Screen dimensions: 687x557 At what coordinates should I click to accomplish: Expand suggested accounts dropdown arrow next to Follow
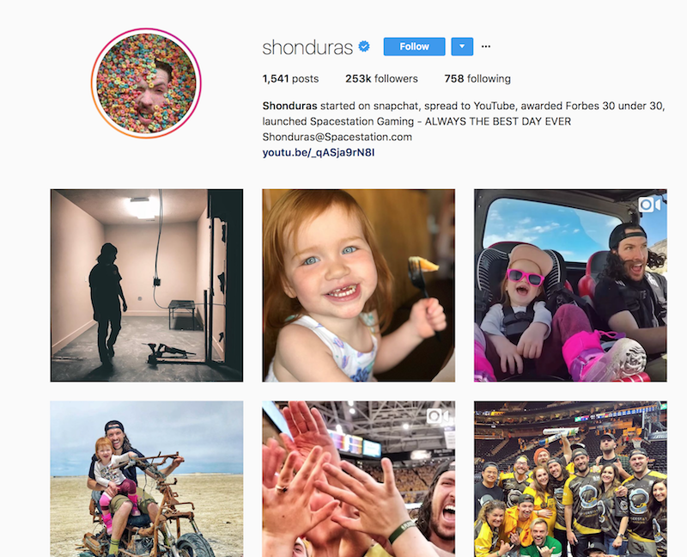click(462, 46)
